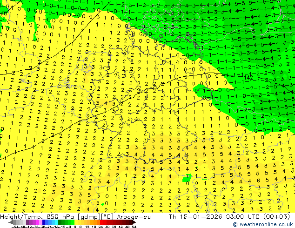Click the dark brown right arrow end of the color scale
The width and height of the screenshot is (295, 228).
pyautogui.click(x=134, y=222)
